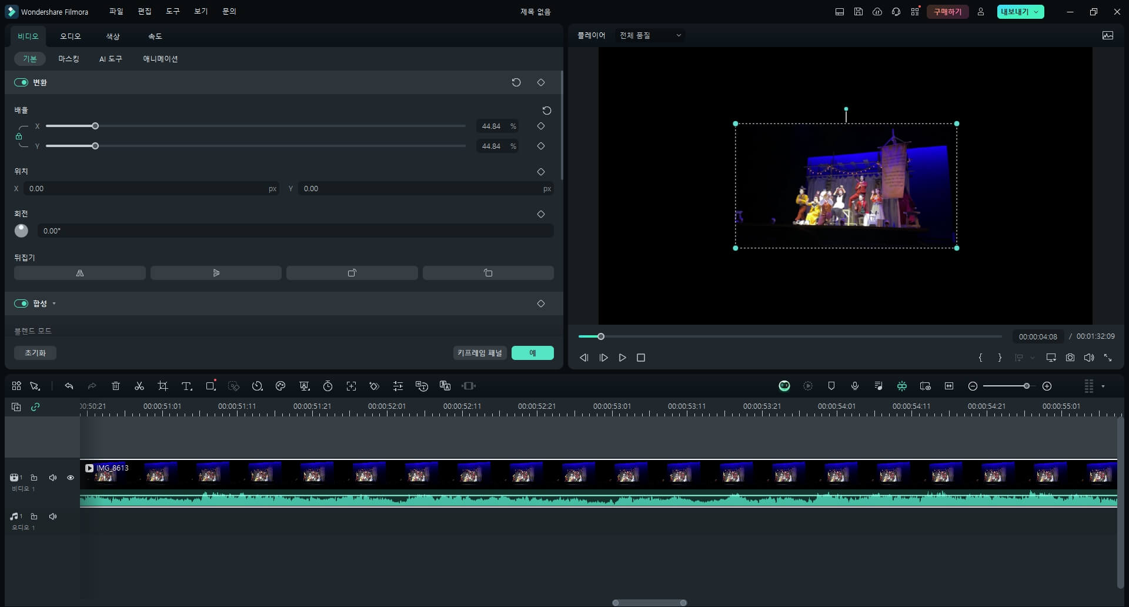Mute the video 1 track speaker

coord(53,478)
